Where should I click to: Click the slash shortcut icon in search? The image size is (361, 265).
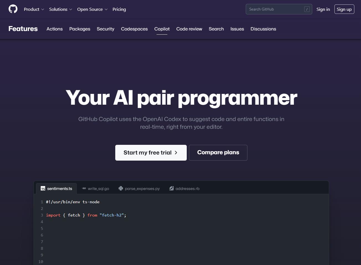(x=307, y=9)
